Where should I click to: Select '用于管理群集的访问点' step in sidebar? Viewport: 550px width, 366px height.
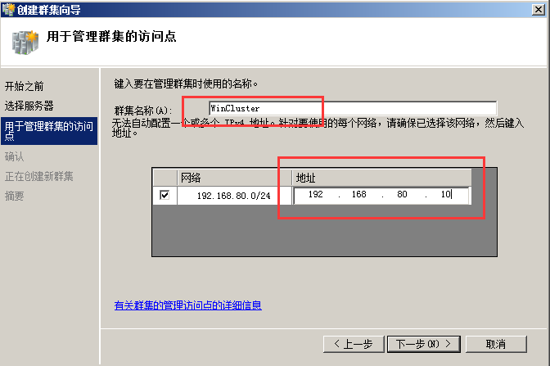pyautogui.click(x=49, y=130)
